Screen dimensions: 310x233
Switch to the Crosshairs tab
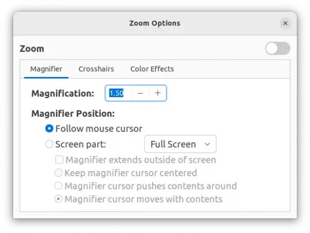click(x=96, y=69)
